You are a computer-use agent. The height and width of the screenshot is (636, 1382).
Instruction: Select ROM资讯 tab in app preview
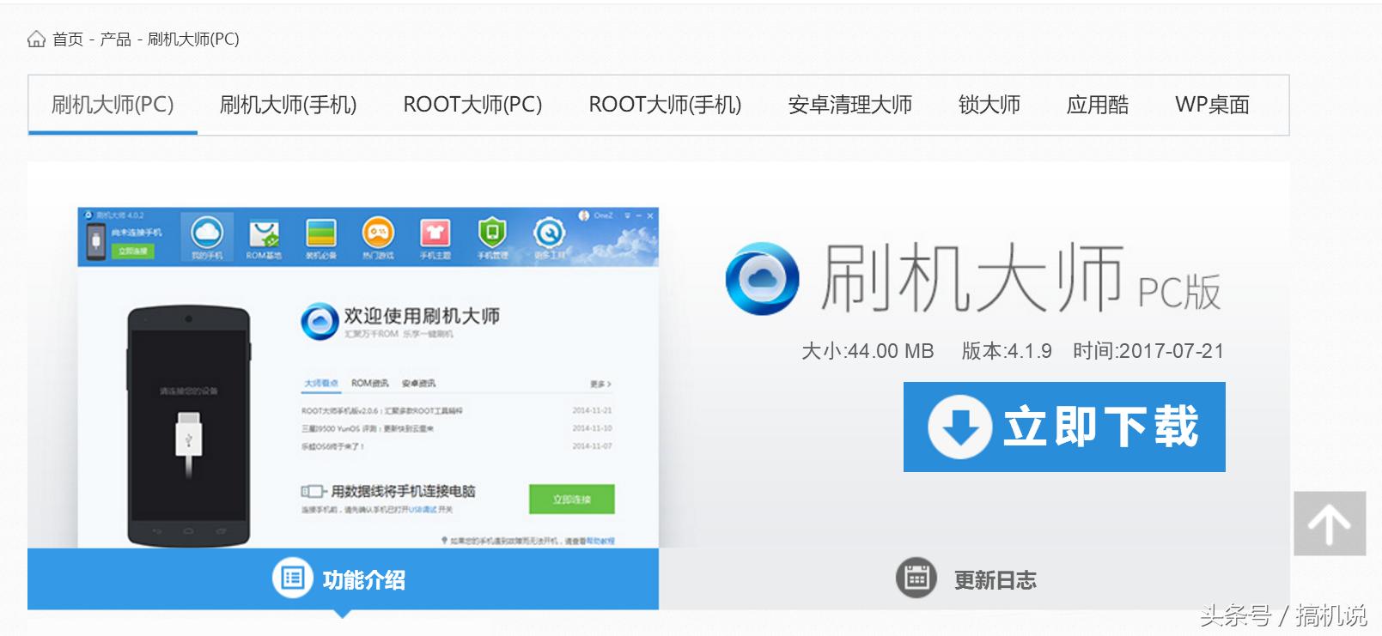coord(369,384)
